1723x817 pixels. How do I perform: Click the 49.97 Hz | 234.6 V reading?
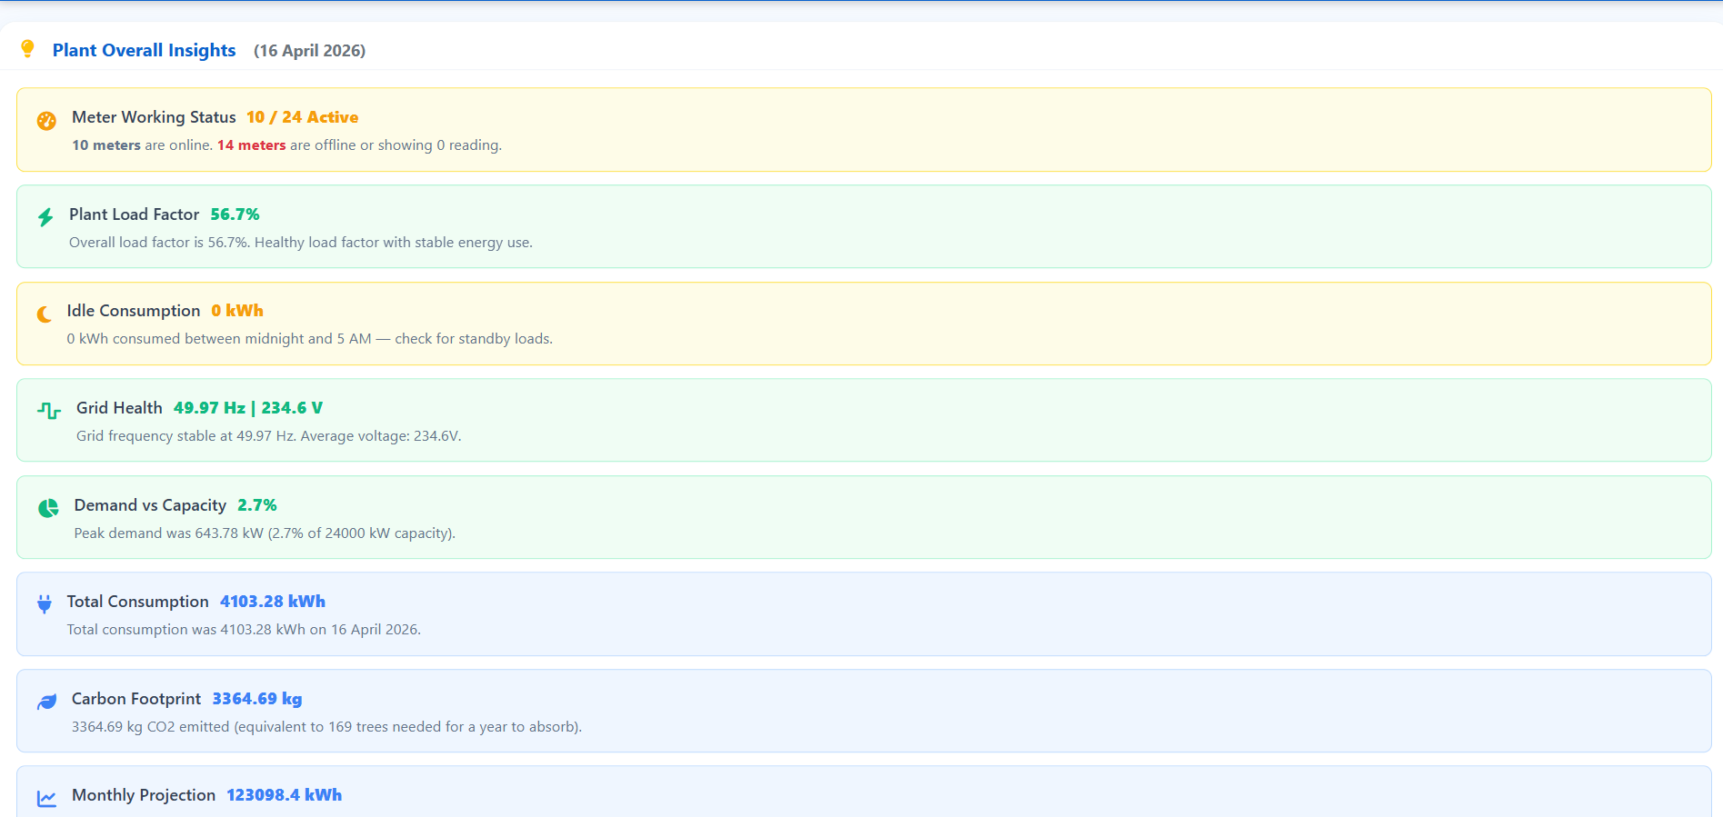click(247, 408)
